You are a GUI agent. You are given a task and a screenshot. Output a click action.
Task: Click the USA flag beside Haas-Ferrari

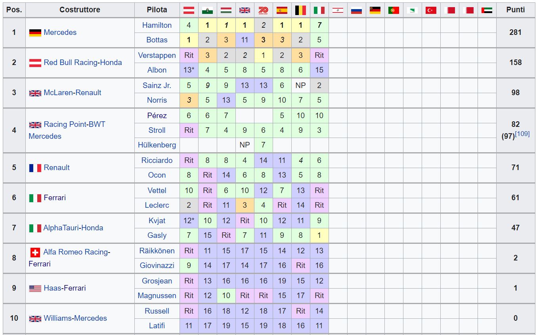pyautogui.click(x=35, y=288)
